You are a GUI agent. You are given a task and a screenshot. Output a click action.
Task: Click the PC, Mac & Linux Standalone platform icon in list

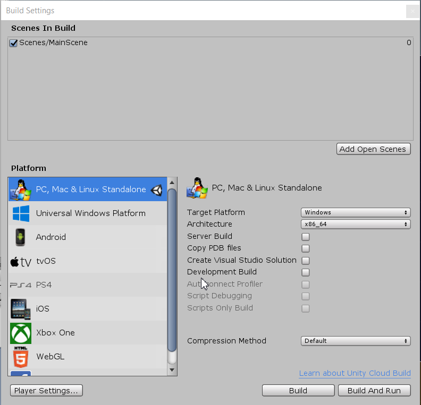pyautogui.click(x=21, y=190)
